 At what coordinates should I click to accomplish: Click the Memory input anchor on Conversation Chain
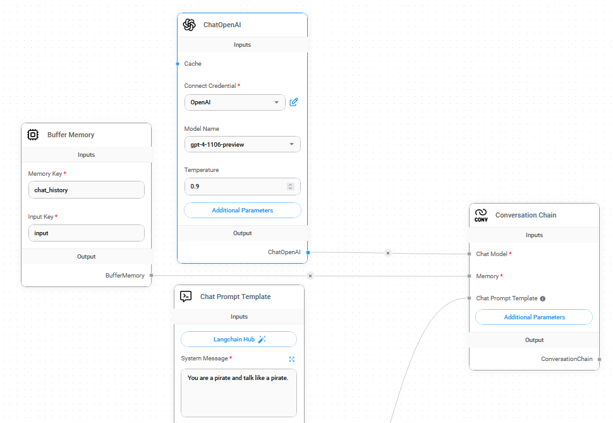point(469,276)
